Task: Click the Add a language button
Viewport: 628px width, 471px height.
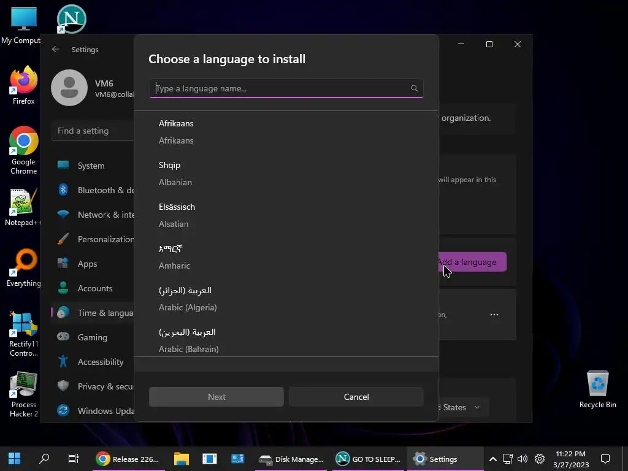Action: click(x=472, y=262)
